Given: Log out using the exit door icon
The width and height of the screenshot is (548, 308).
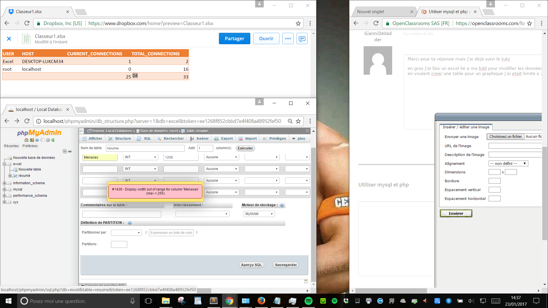Looking at the screenshot, I should (x=32, y=140).
